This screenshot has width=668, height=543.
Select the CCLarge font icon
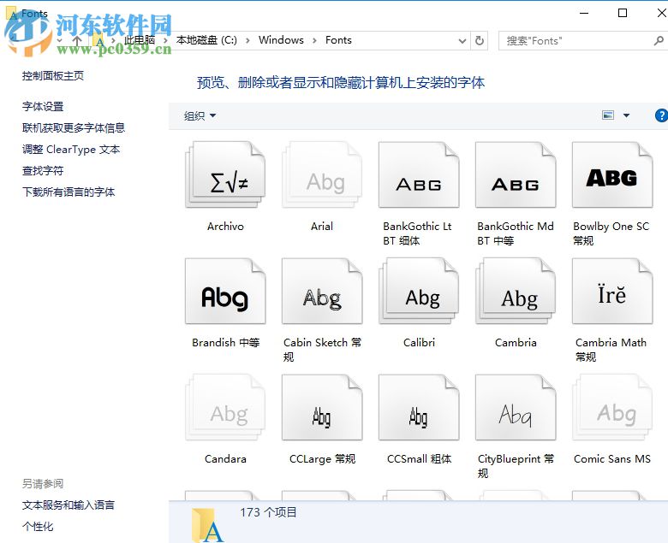pos(322,407)
